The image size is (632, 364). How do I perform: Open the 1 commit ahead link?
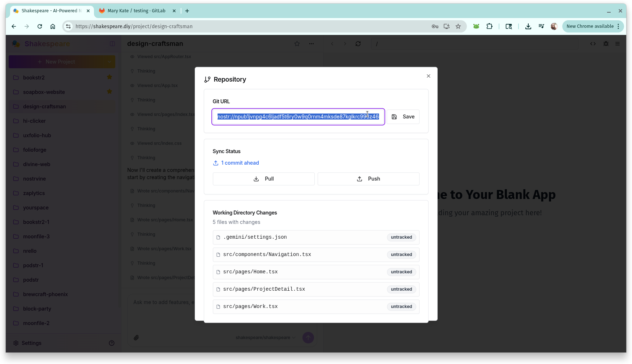pos(240,163)
